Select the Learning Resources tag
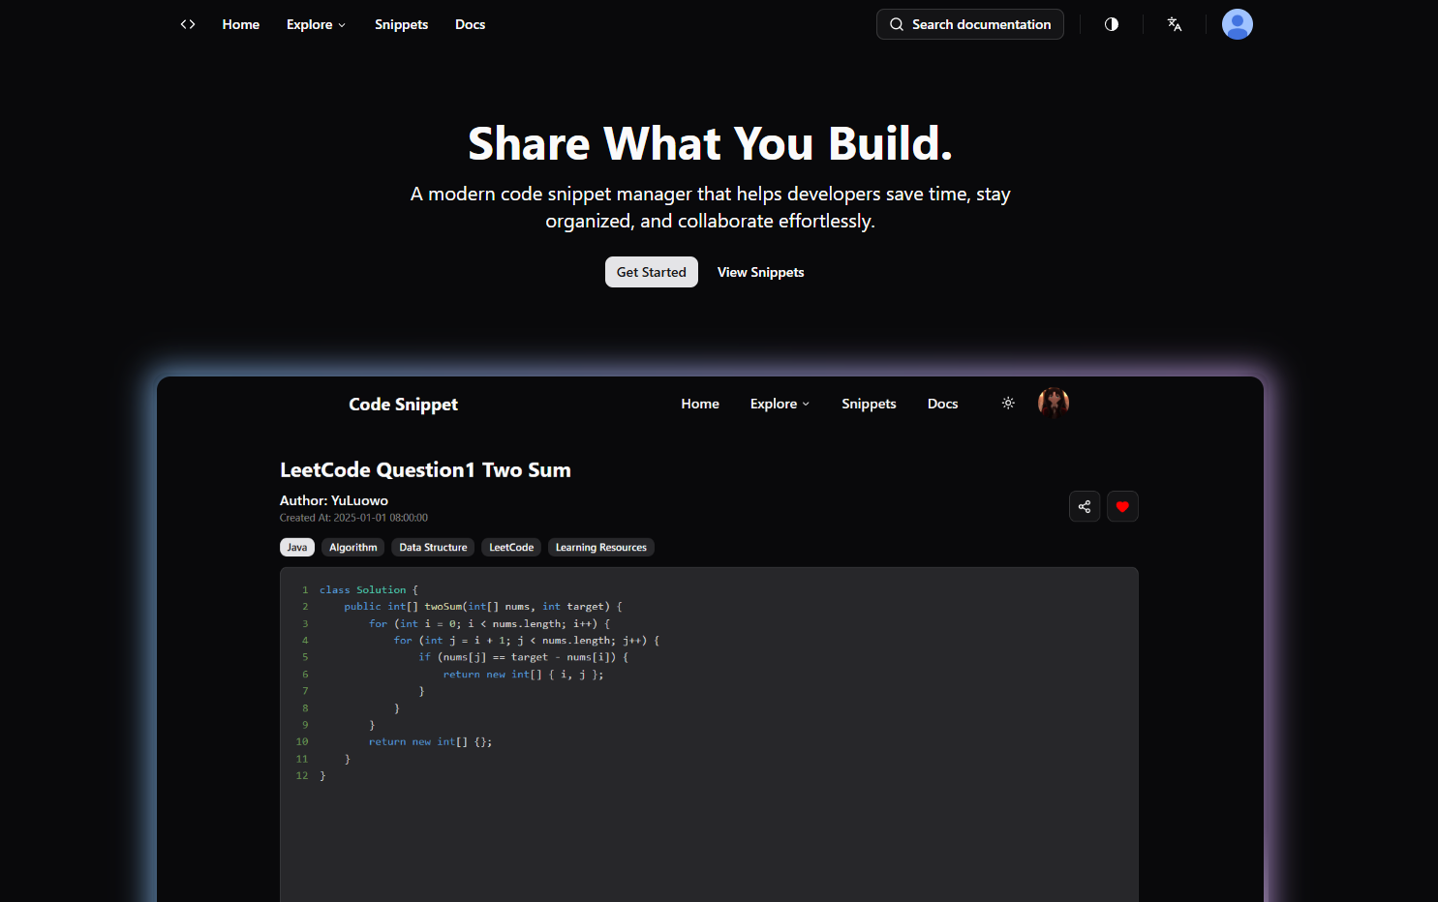This screenshot has height=902, width=1438. tap(601, 548)
